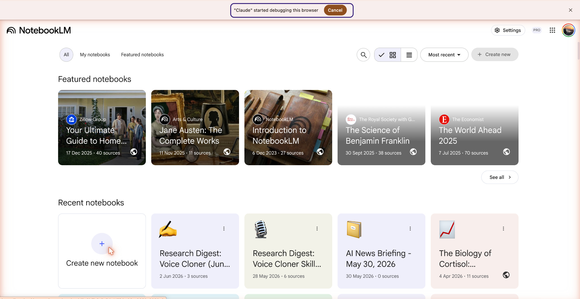Click the page vertical scrollbar
Screen dimensions: 580x299
tap(578, 51)
